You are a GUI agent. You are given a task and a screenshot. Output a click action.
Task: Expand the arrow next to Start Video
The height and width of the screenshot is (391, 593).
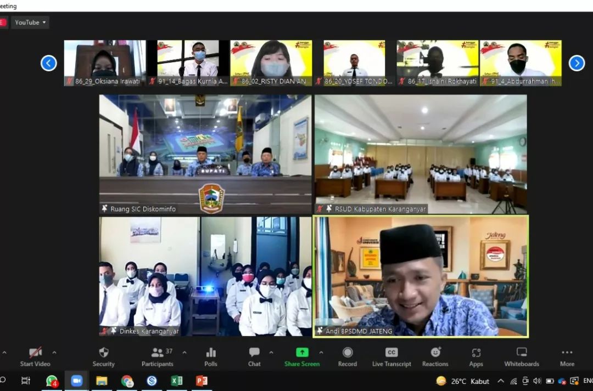(54, 352)
